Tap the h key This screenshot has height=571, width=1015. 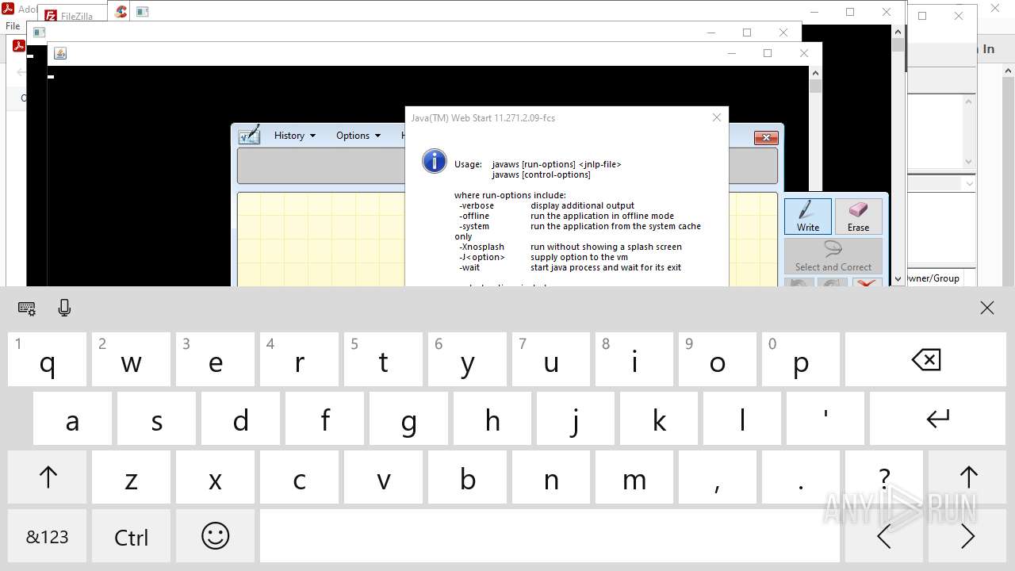click(492, 418)
